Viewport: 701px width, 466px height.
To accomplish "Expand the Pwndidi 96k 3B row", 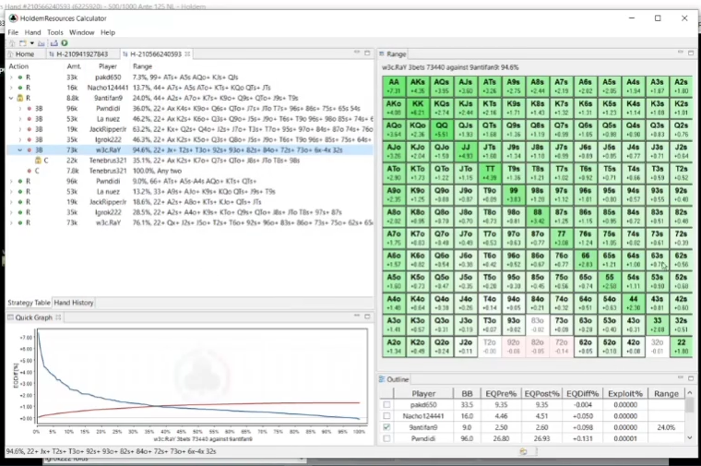I will pos(20,108).
